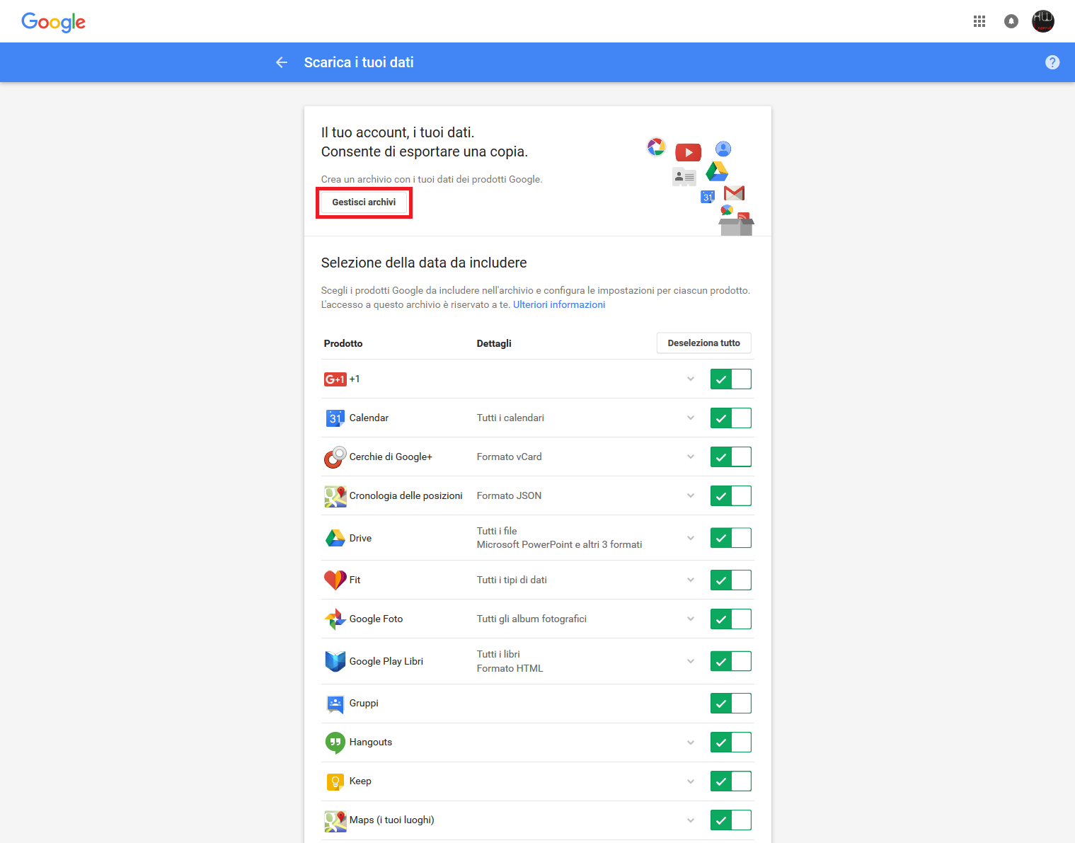The width and height of the screenshot is (1075, 843).
Task: Click the Hangouts product icon
Action: [x=335, y=742]
